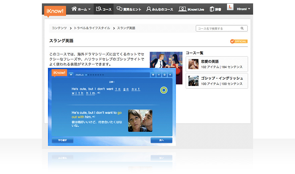Pause the study session

[x=159, y=75]
